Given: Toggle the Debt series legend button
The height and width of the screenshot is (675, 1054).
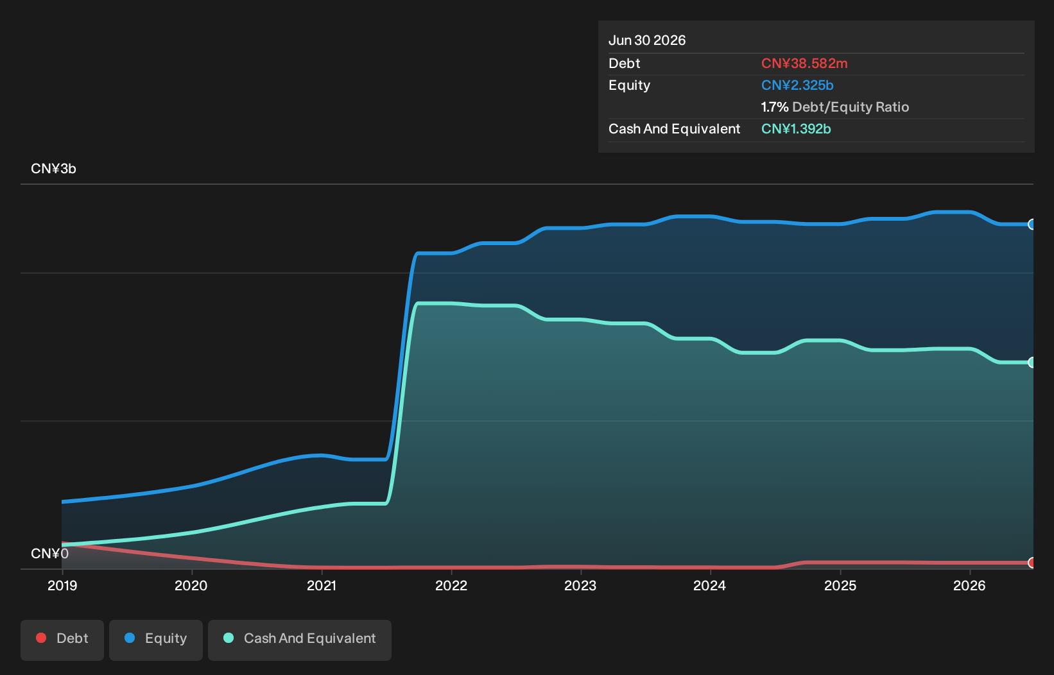Looking at the screenshot, I should point(62,640).
